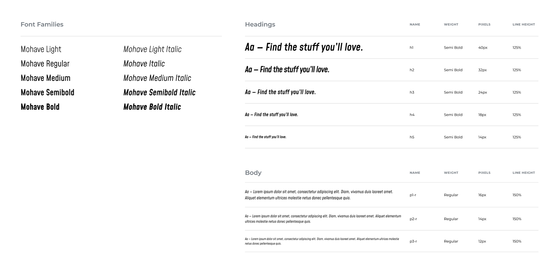Image resolution: width=559 pixels, height=276 pixels.
Task: Select the Mohave Semibold font sample
Action: click(x=47, y=92)
